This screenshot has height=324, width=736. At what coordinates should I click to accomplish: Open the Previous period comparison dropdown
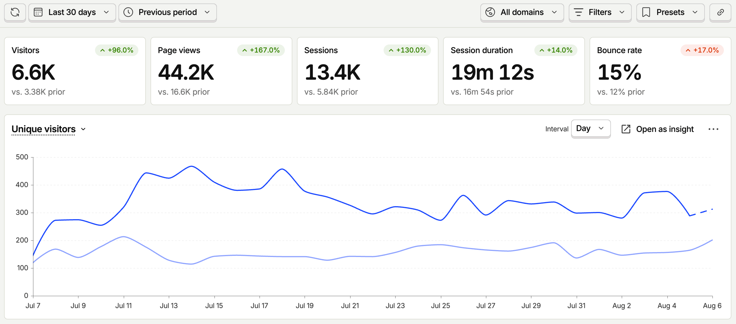click(x=168, y=12)
